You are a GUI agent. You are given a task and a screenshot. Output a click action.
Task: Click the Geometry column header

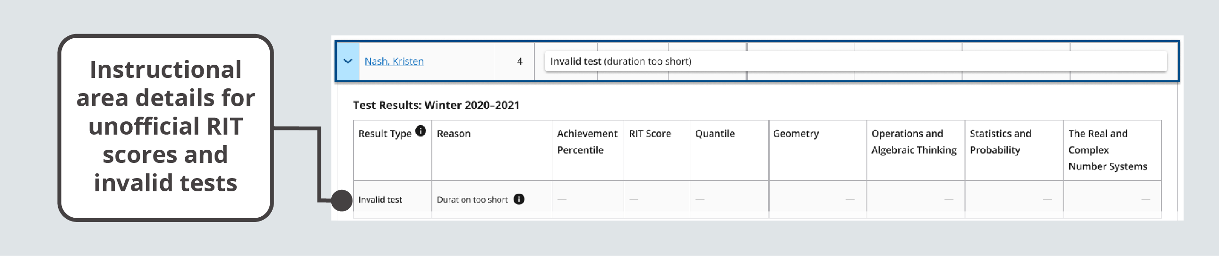(x=796, y=134)
